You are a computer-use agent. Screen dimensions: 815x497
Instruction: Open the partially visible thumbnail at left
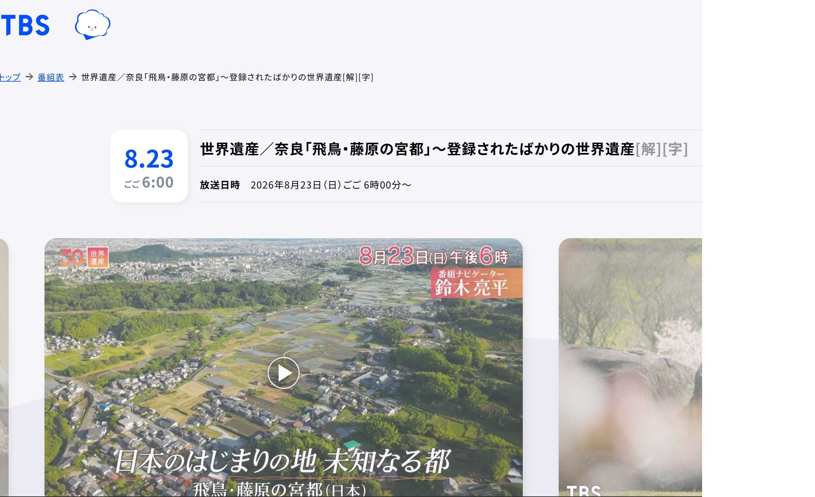pos(4,367)
